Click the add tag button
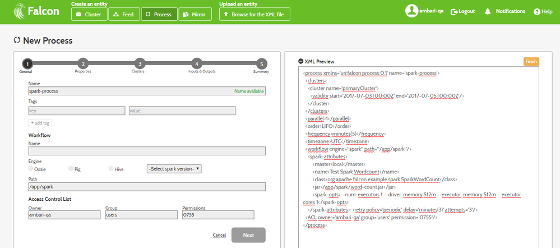Image resolution: width=560 pixels, height=248 pixels. [x=40, y=123]
